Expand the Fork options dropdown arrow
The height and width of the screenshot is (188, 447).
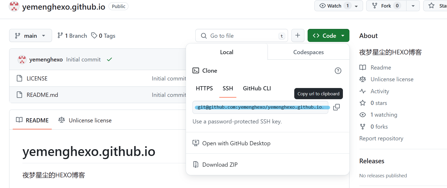[413, 6]
